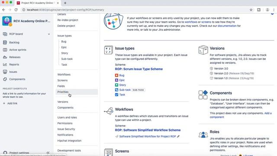
Task: Collapse the sidebar with double-chevron icon
Action: pos(48,153)
